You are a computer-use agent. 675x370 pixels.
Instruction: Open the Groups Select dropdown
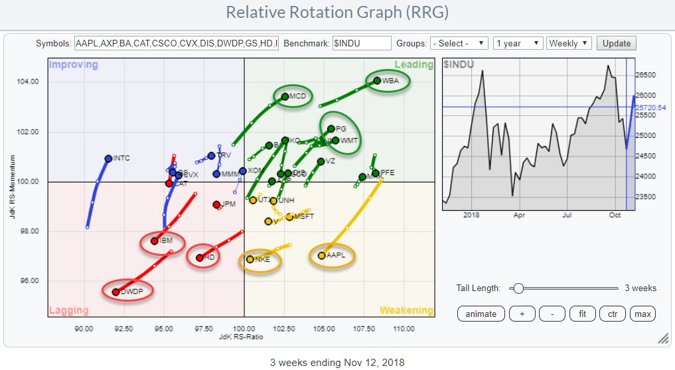coord(459,44)
